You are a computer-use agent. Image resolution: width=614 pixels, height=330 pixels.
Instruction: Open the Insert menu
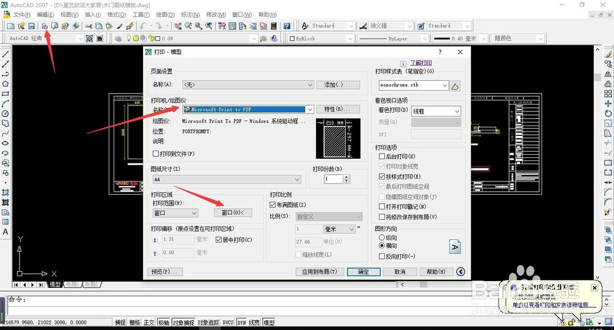click(x=93, y=15)
